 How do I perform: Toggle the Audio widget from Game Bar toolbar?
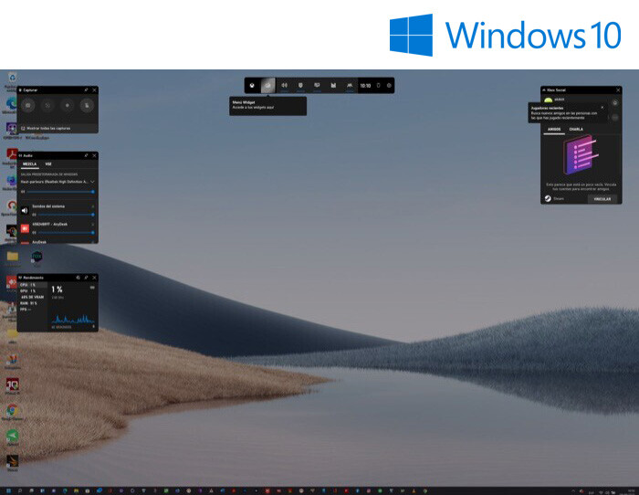pos(285,86)
